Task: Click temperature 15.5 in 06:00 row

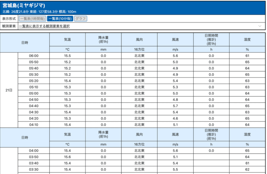Action: [68, 56]
